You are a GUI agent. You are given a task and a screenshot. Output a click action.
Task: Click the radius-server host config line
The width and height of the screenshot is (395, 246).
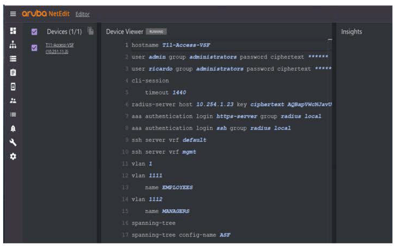coord(232,104)
